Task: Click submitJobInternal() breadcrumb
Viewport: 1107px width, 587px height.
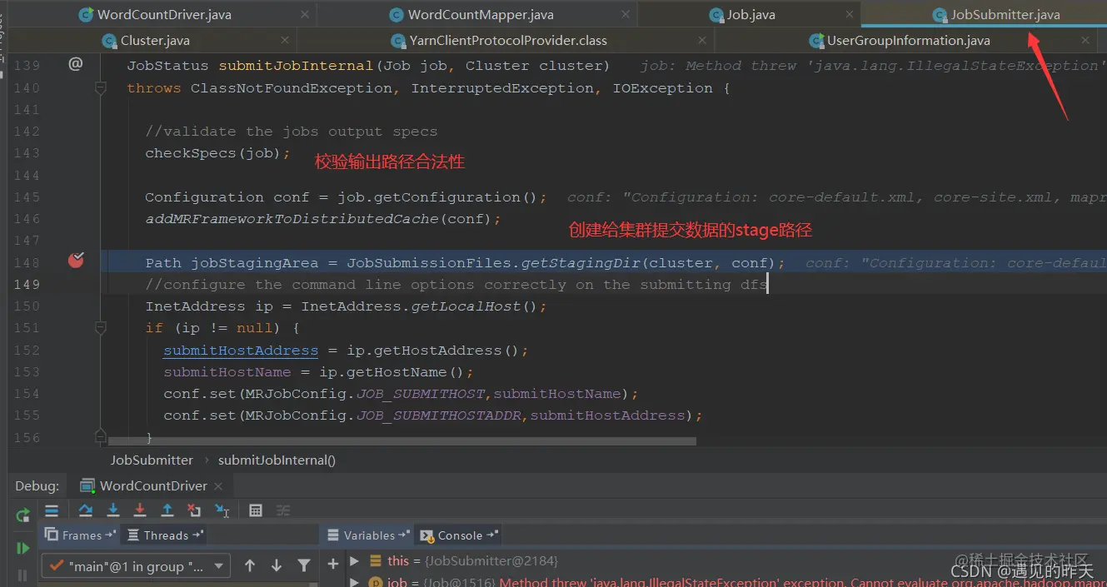Action: point(277,460)
